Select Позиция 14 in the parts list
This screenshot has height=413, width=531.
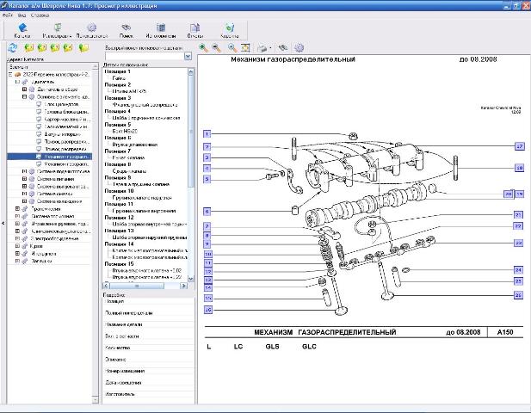pyautogui.click(x=119, y=244)
